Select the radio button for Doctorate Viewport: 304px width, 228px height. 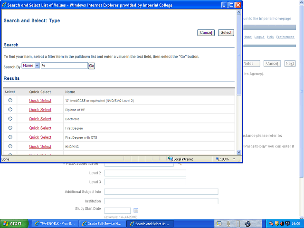coord(10,119)
